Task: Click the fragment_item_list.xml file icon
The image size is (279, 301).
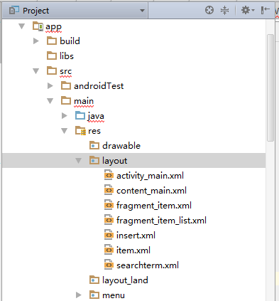Action: point(109,221)
